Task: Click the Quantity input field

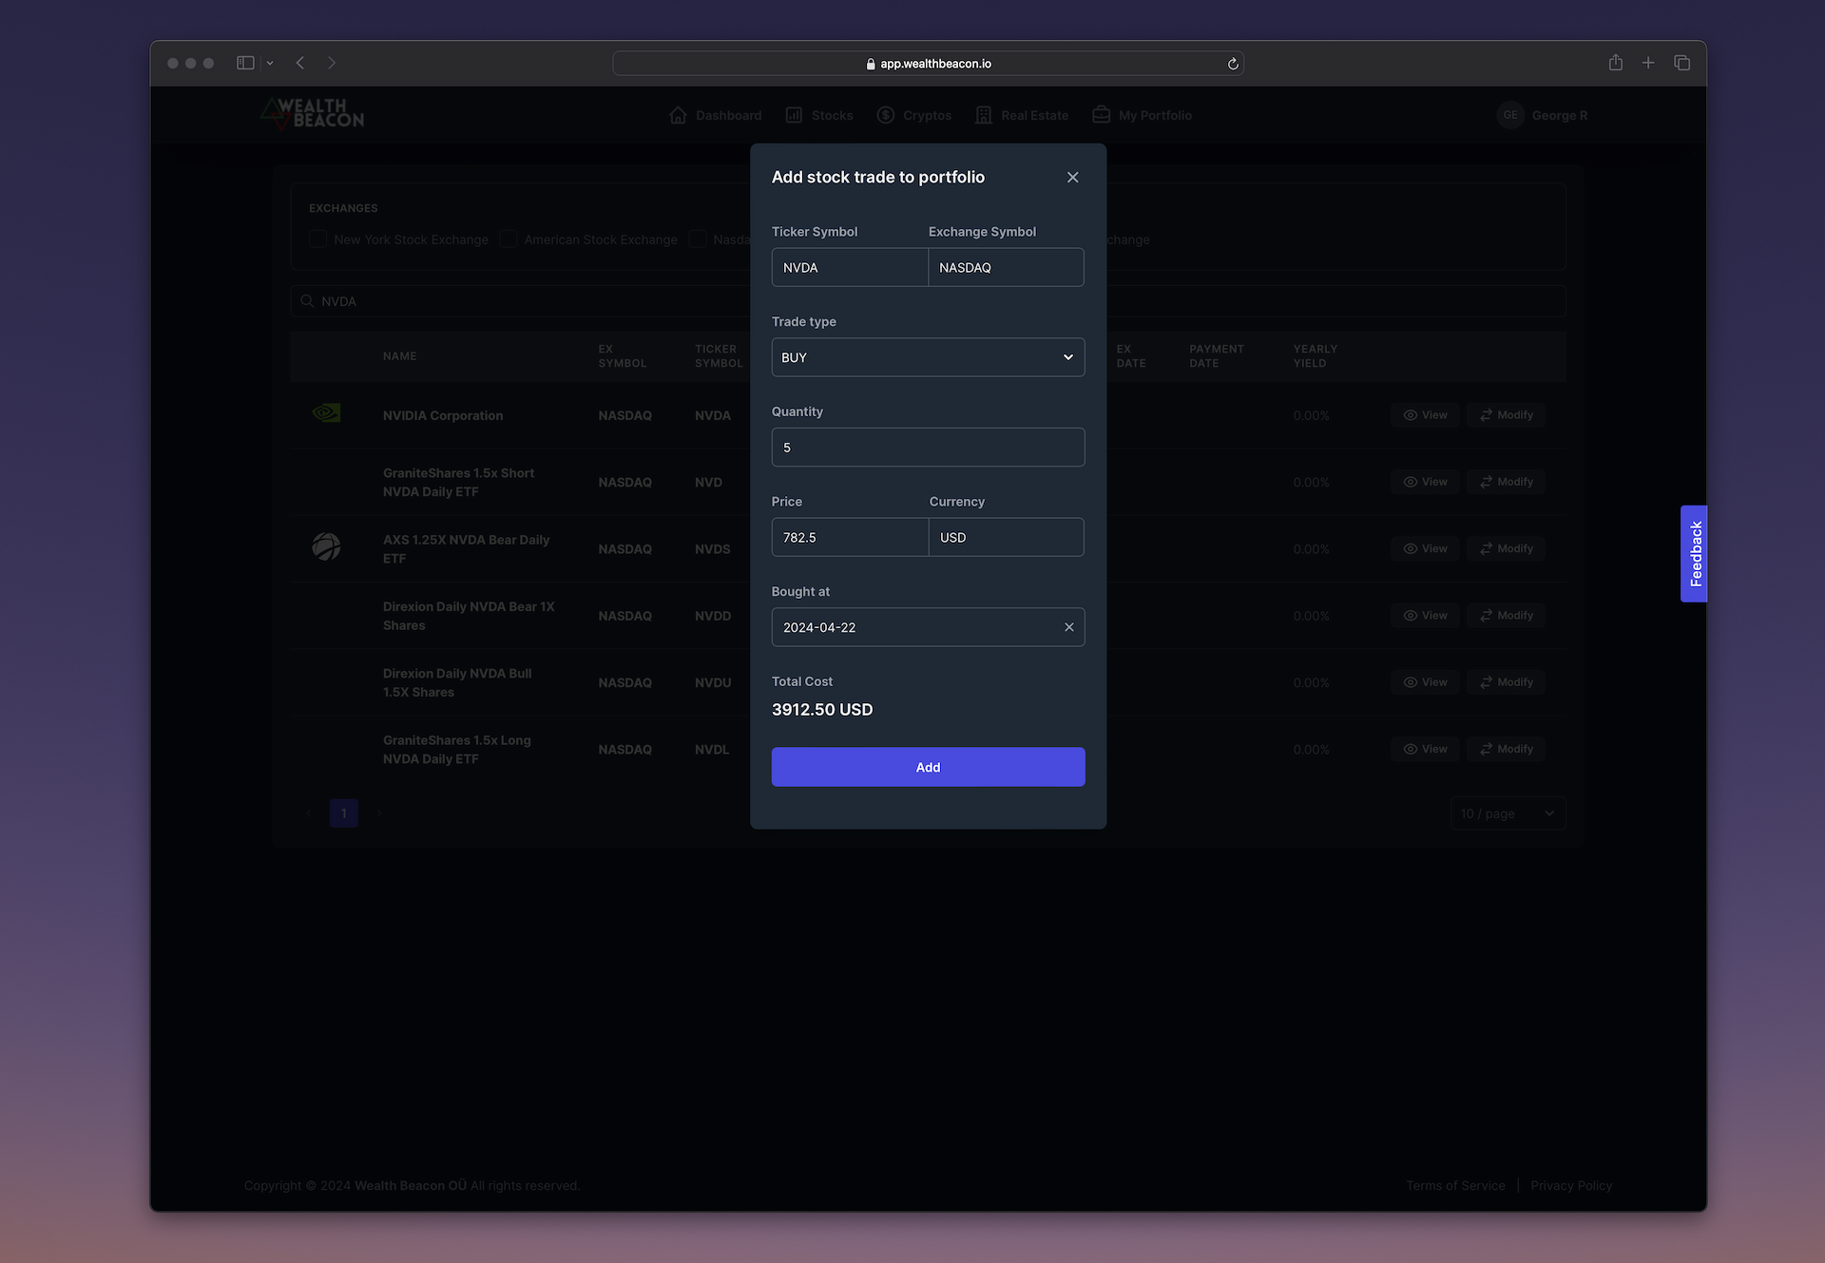Action: click(x=928, y=447)
